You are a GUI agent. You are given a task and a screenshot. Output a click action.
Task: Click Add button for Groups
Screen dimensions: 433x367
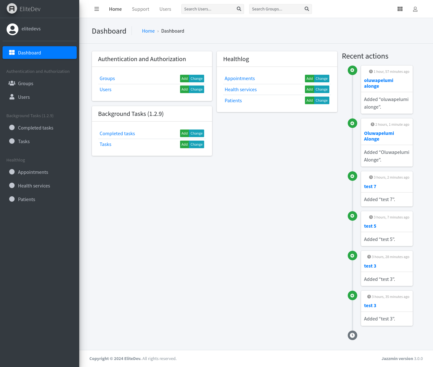184,79
